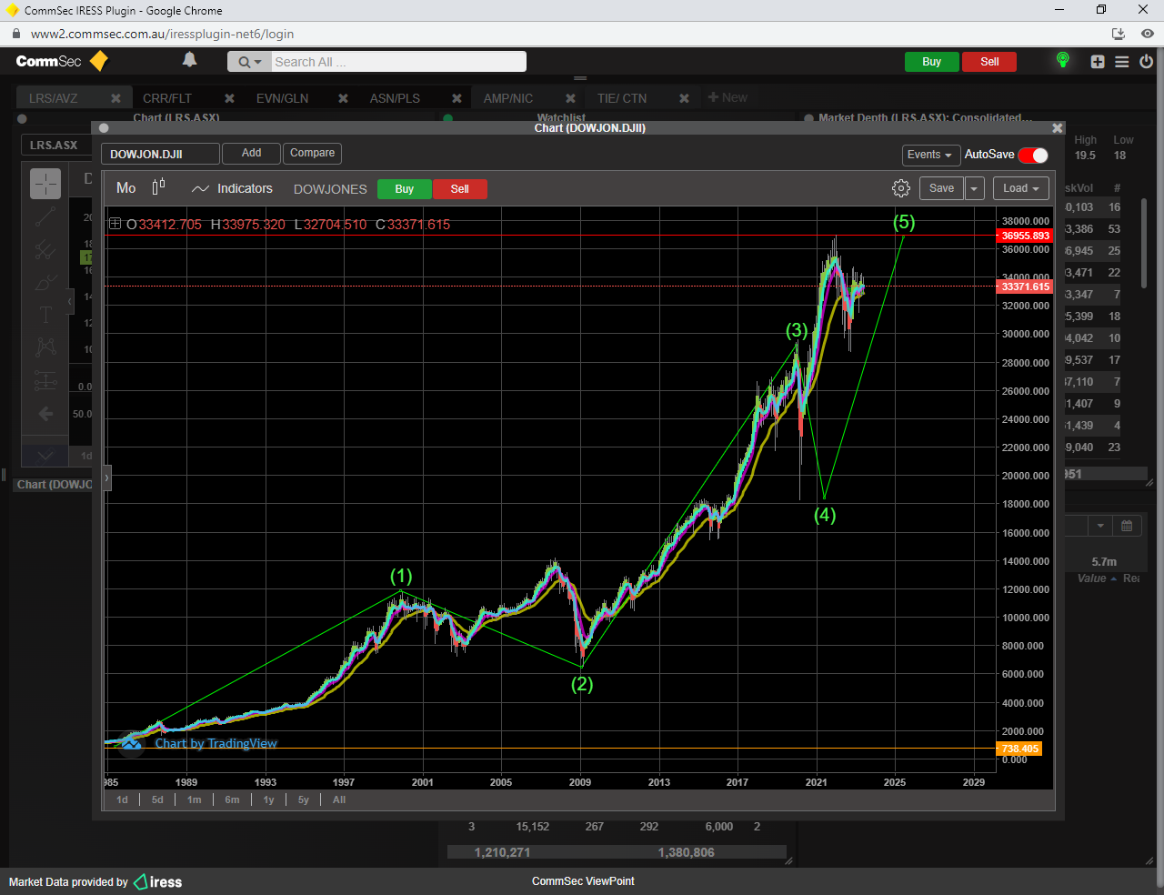Viewport: 1164px width, 895px height.
Task: Click the CommSec diamond logo
Action: tap(99, 61)
